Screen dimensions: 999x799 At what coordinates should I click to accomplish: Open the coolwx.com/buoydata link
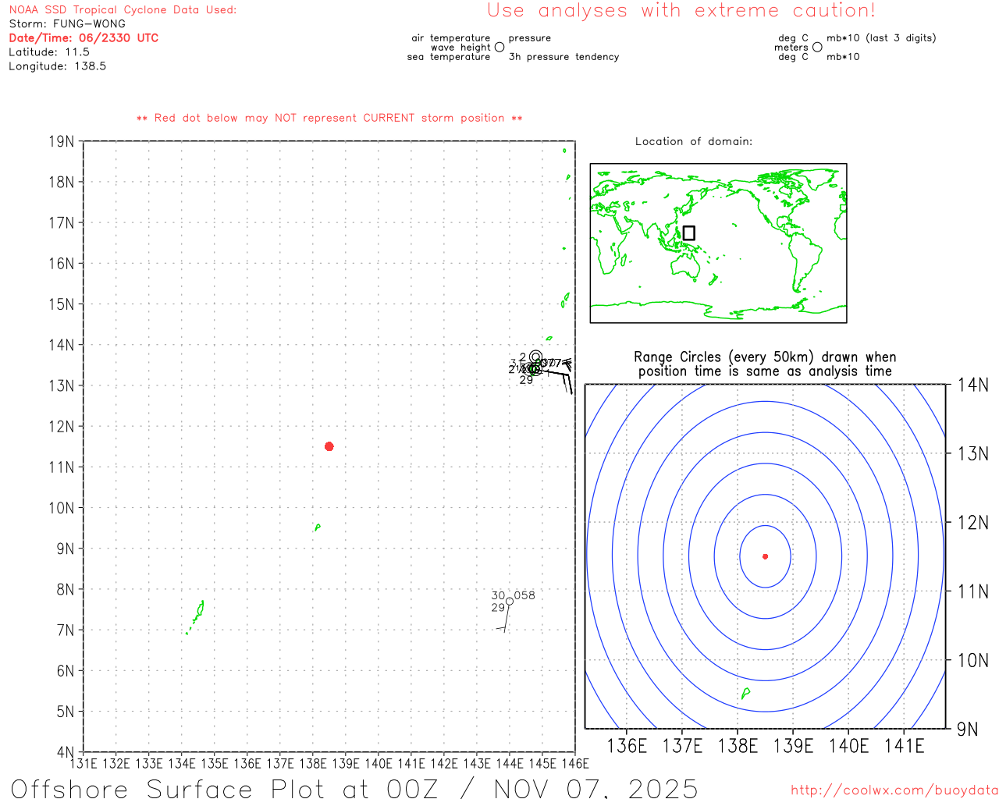coord(894,790)
